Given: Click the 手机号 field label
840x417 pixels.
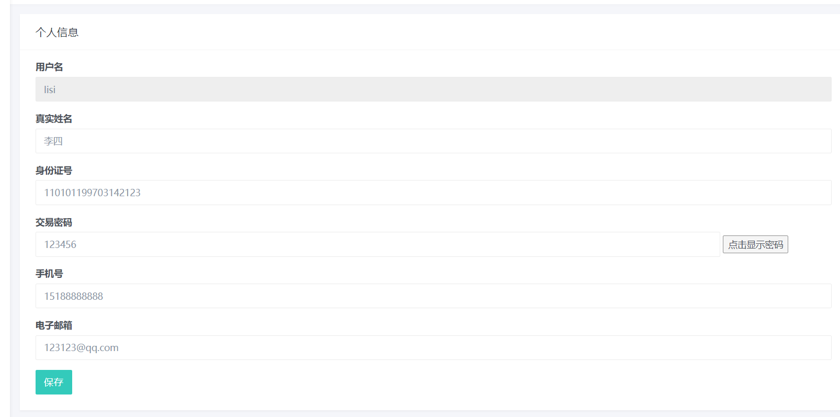Looking at the screenshot, I should pos(49,274).
